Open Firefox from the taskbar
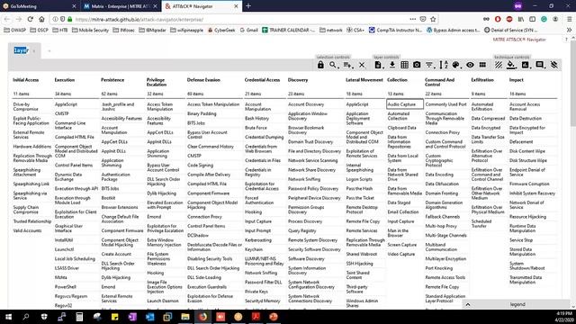This screenshot has height=324, width=576. (202, 317)
